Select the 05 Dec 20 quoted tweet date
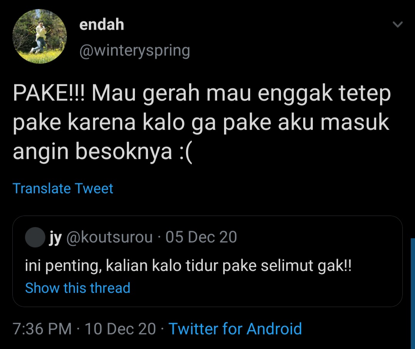Screen dimensions: 415x349 [x=201, y=237]
